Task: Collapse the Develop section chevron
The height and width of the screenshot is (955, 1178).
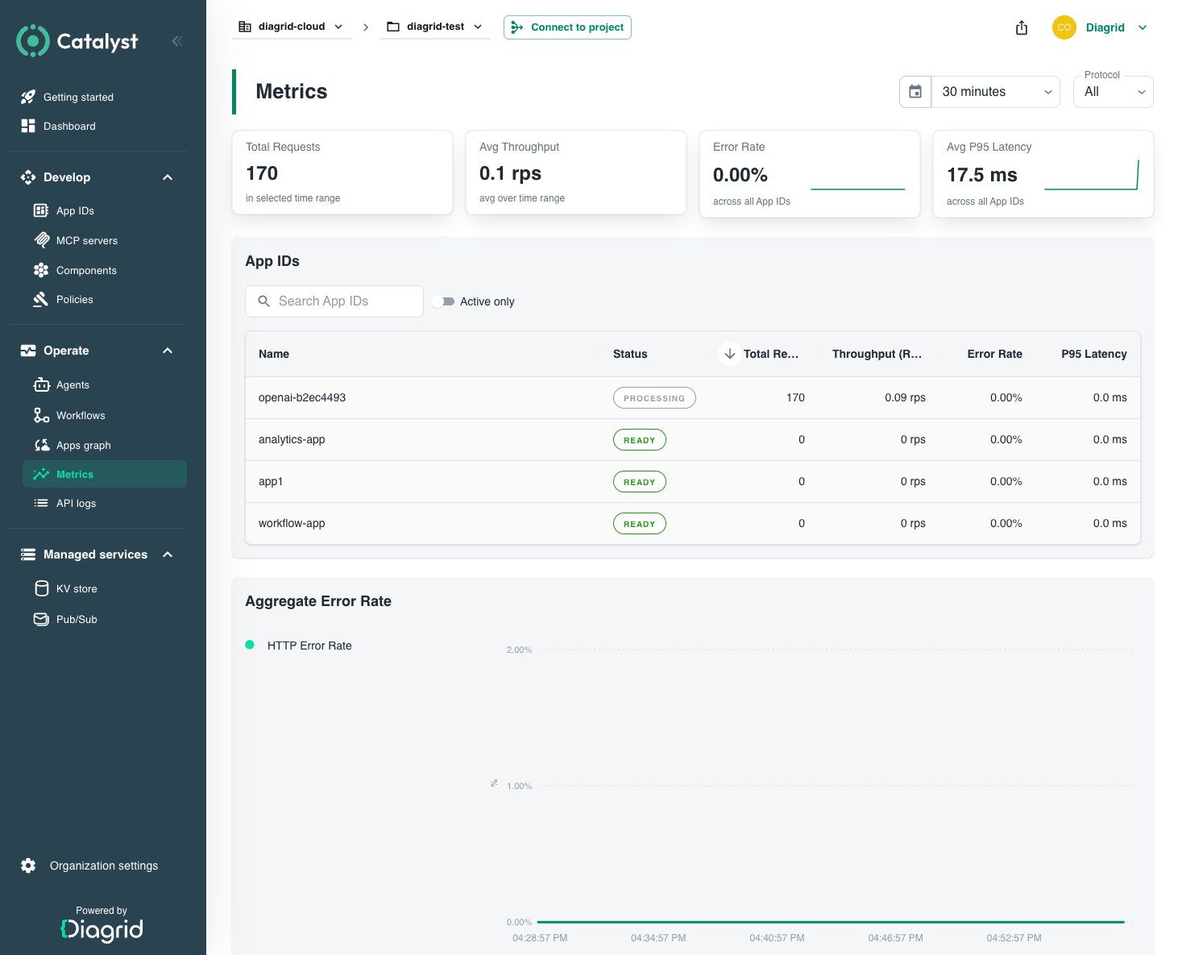Action: pyautogui.click(x=168, y=177)
